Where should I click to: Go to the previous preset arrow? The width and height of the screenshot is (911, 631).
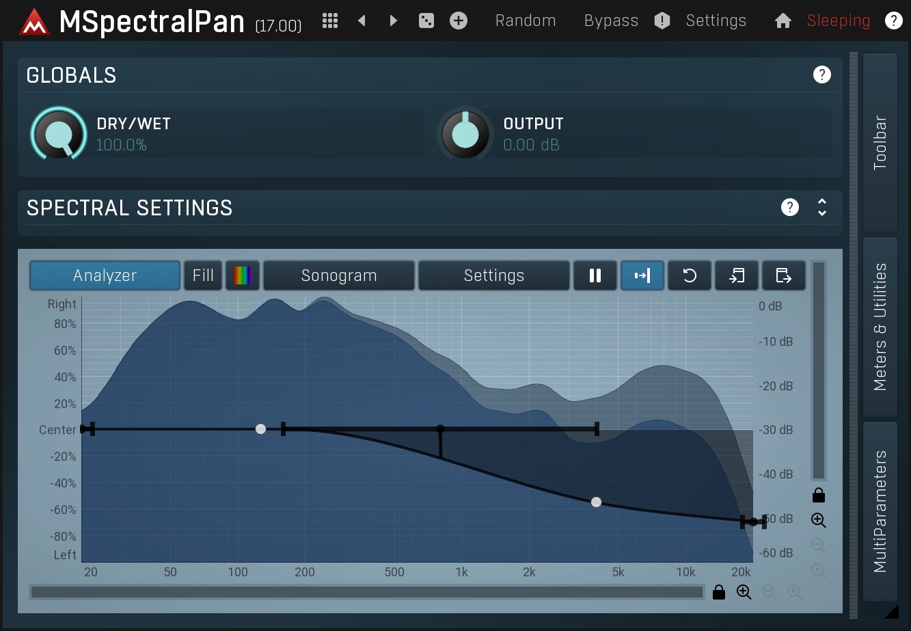click(x=362, y=21)
